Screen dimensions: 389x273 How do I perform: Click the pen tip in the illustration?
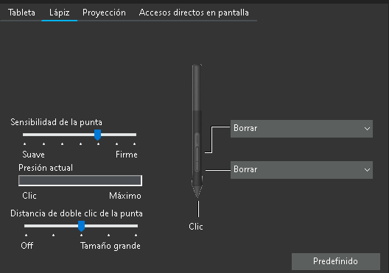197,191
